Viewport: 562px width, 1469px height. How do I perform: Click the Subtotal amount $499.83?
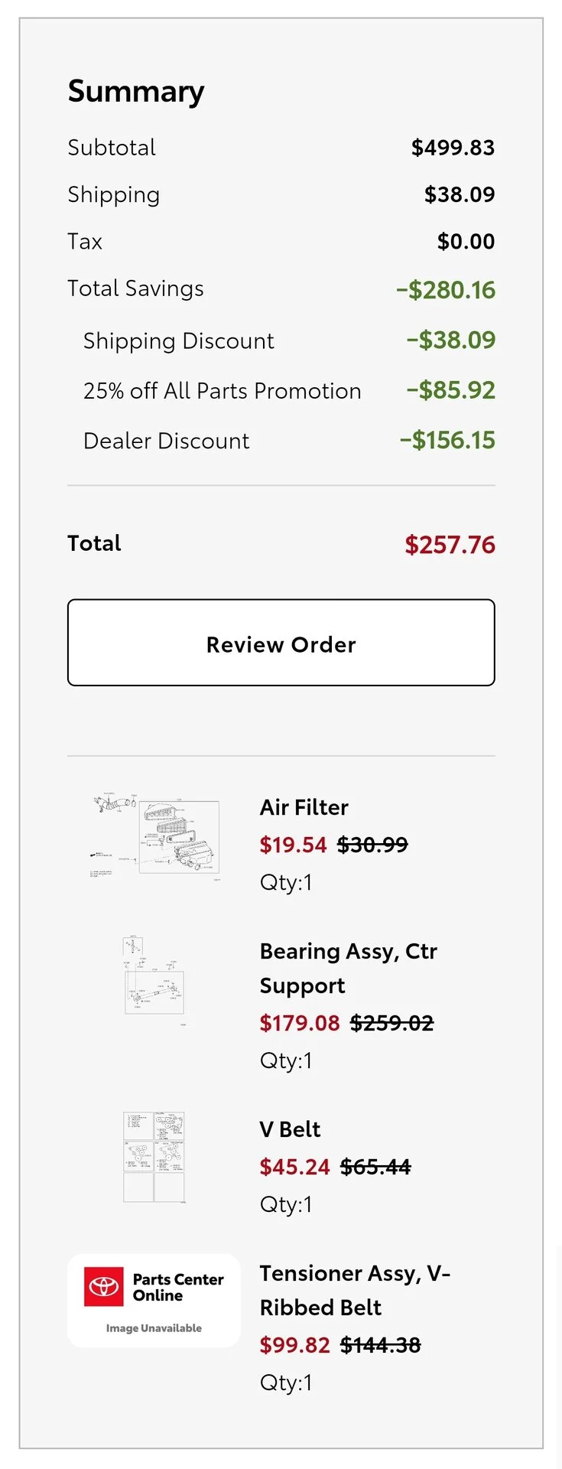(453, 148)
